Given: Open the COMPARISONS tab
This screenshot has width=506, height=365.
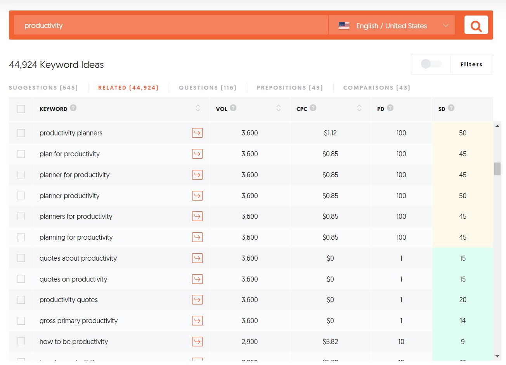Looking at the screenshot, I should pos(376,87).
